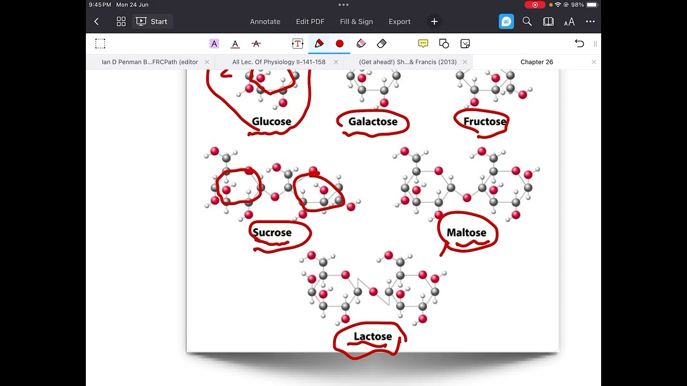Tap the 9:45 PM clock
The width and height of the screenshot is (687, 386).
100,4
